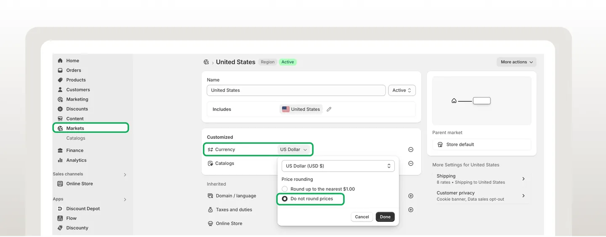Open inherited Online Store setting
This screenshot has height=237, width=606.
coord(229,224)
